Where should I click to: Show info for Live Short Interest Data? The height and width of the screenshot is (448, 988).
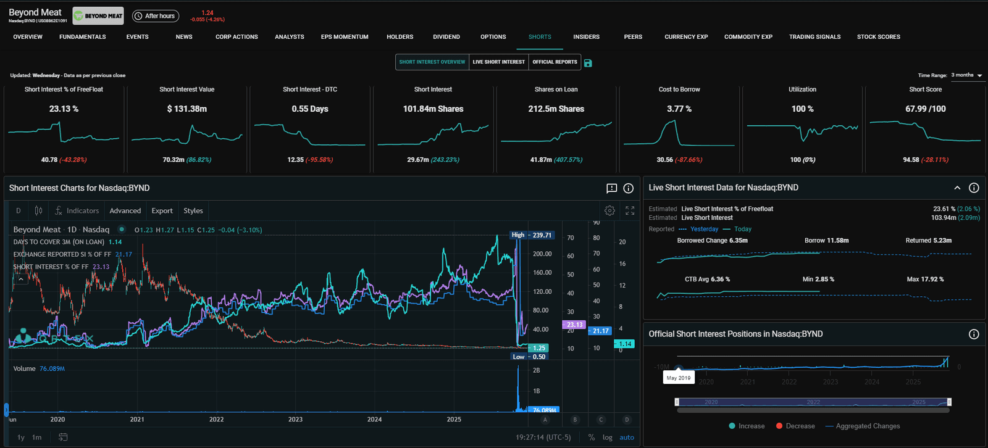pyautogui.click(x=974, y=188)
